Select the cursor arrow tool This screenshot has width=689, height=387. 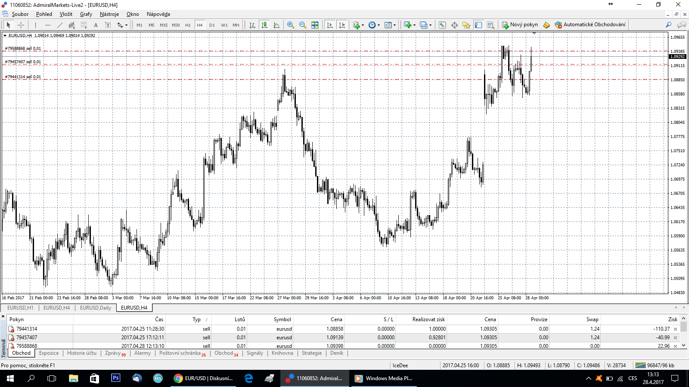pos(8,25)
